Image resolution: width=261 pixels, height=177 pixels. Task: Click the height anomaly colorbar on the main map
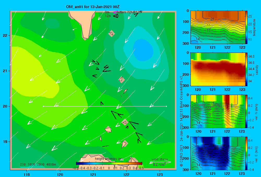[109, 163]
